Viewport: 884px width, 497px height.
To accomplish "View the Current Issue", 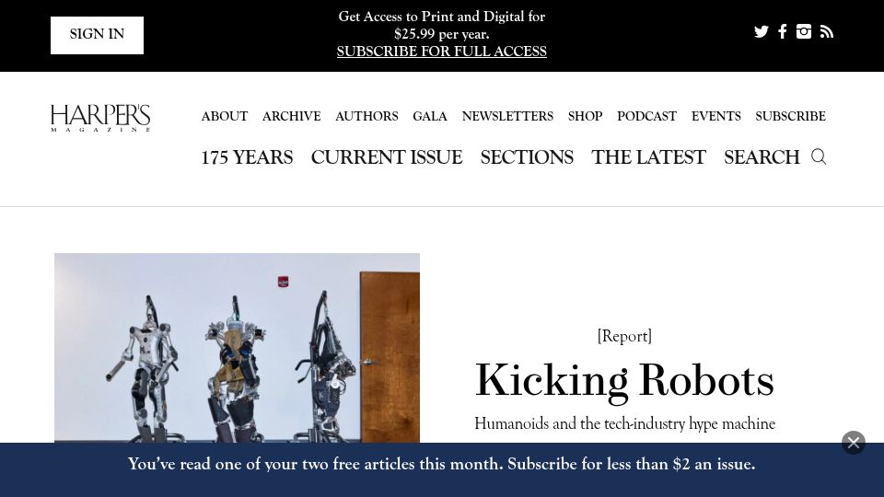I will coord(387,157).
